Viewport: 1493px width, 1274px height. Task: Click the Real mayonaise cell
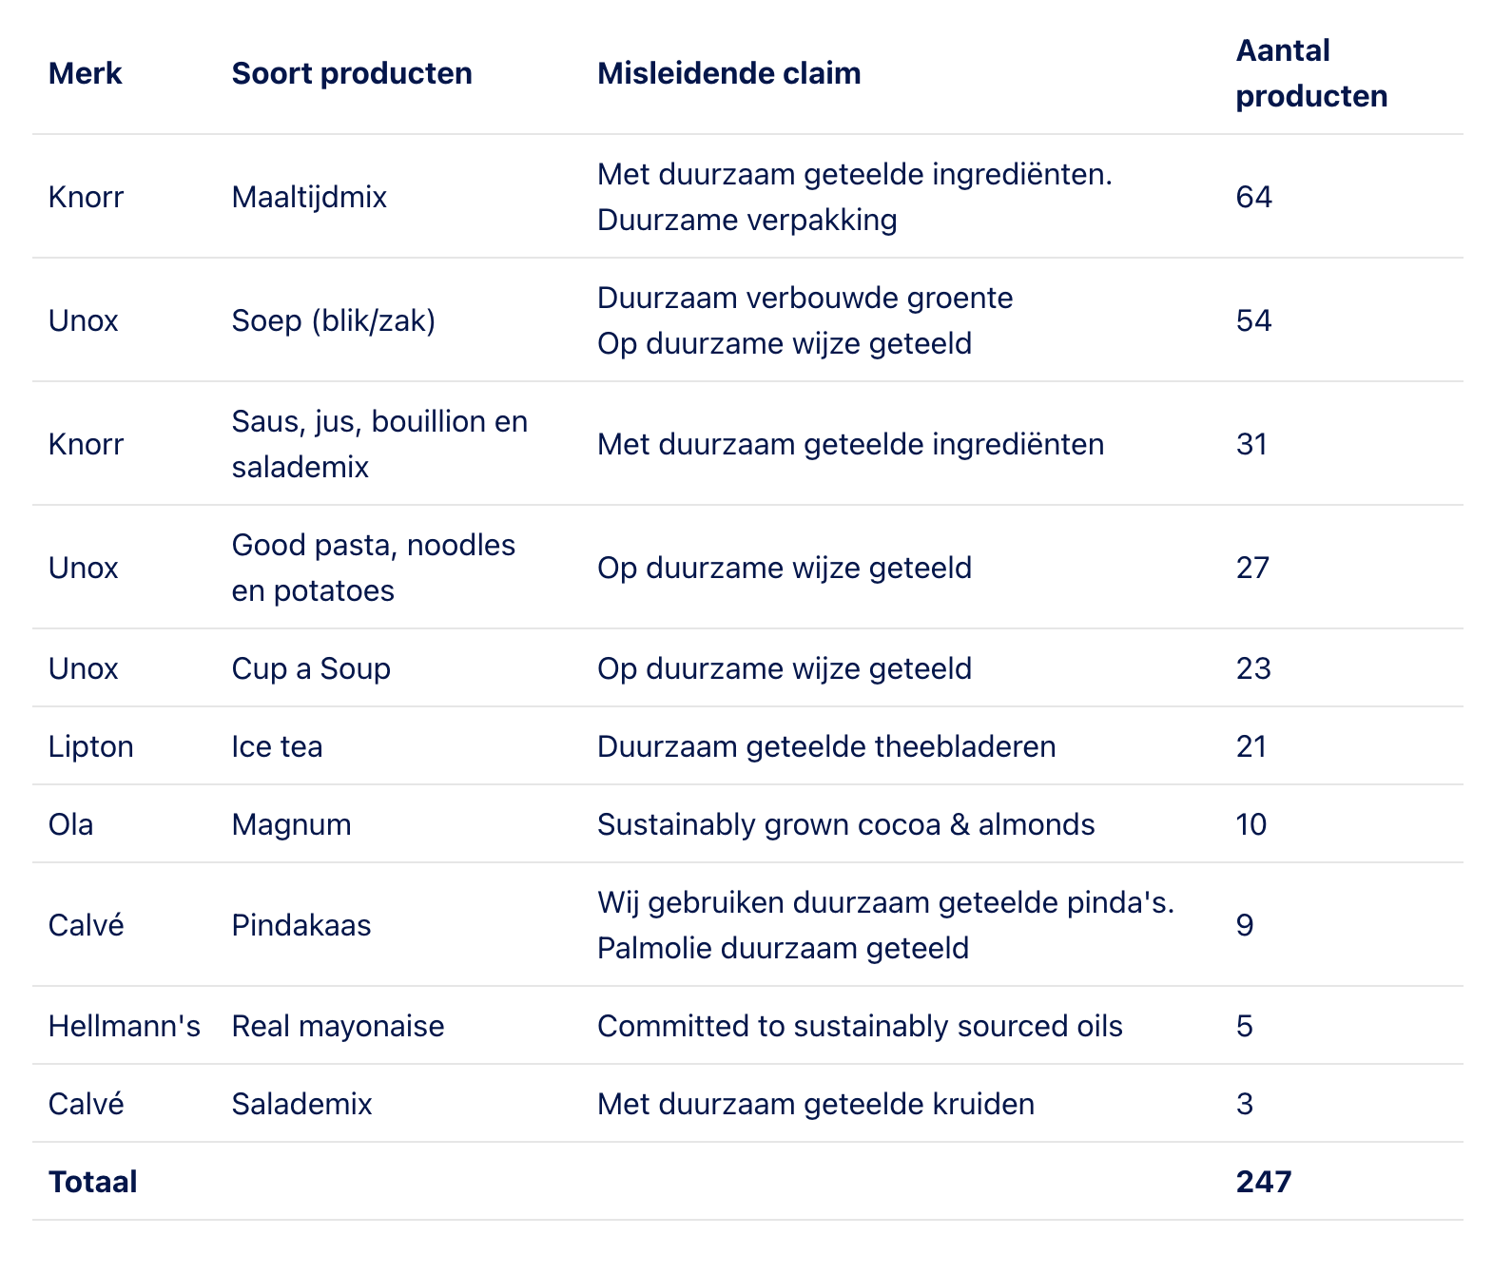click(x=338, y=1026)
